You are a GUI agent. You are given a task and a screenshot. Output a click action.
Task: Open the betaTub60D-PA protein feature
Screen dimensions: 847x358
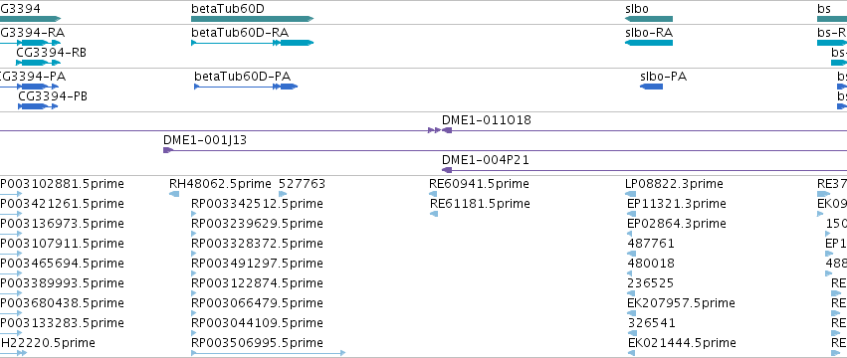click(246, 87)
